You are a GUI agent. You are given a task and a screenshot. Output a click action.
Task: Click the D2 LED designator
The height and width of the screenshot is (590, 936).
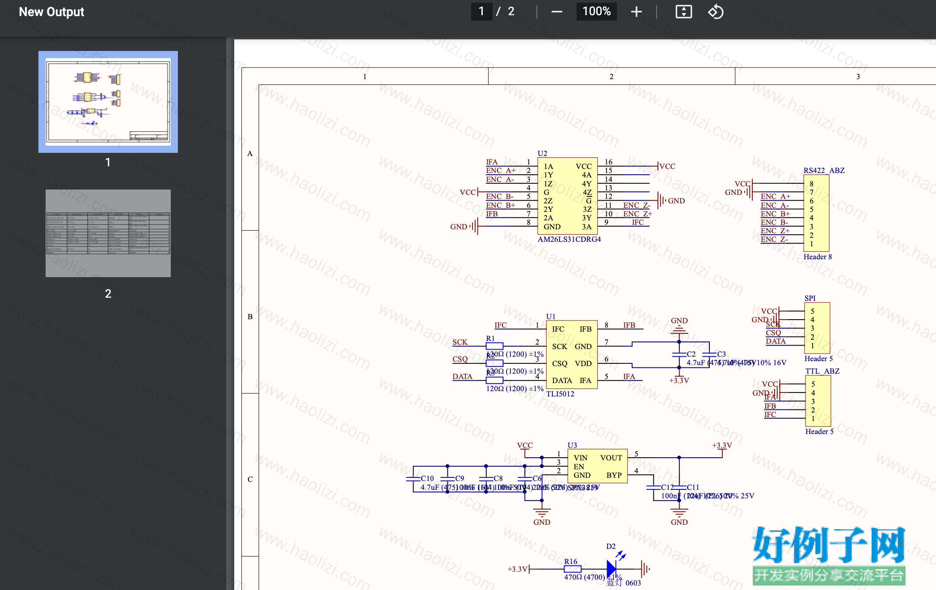611,546
